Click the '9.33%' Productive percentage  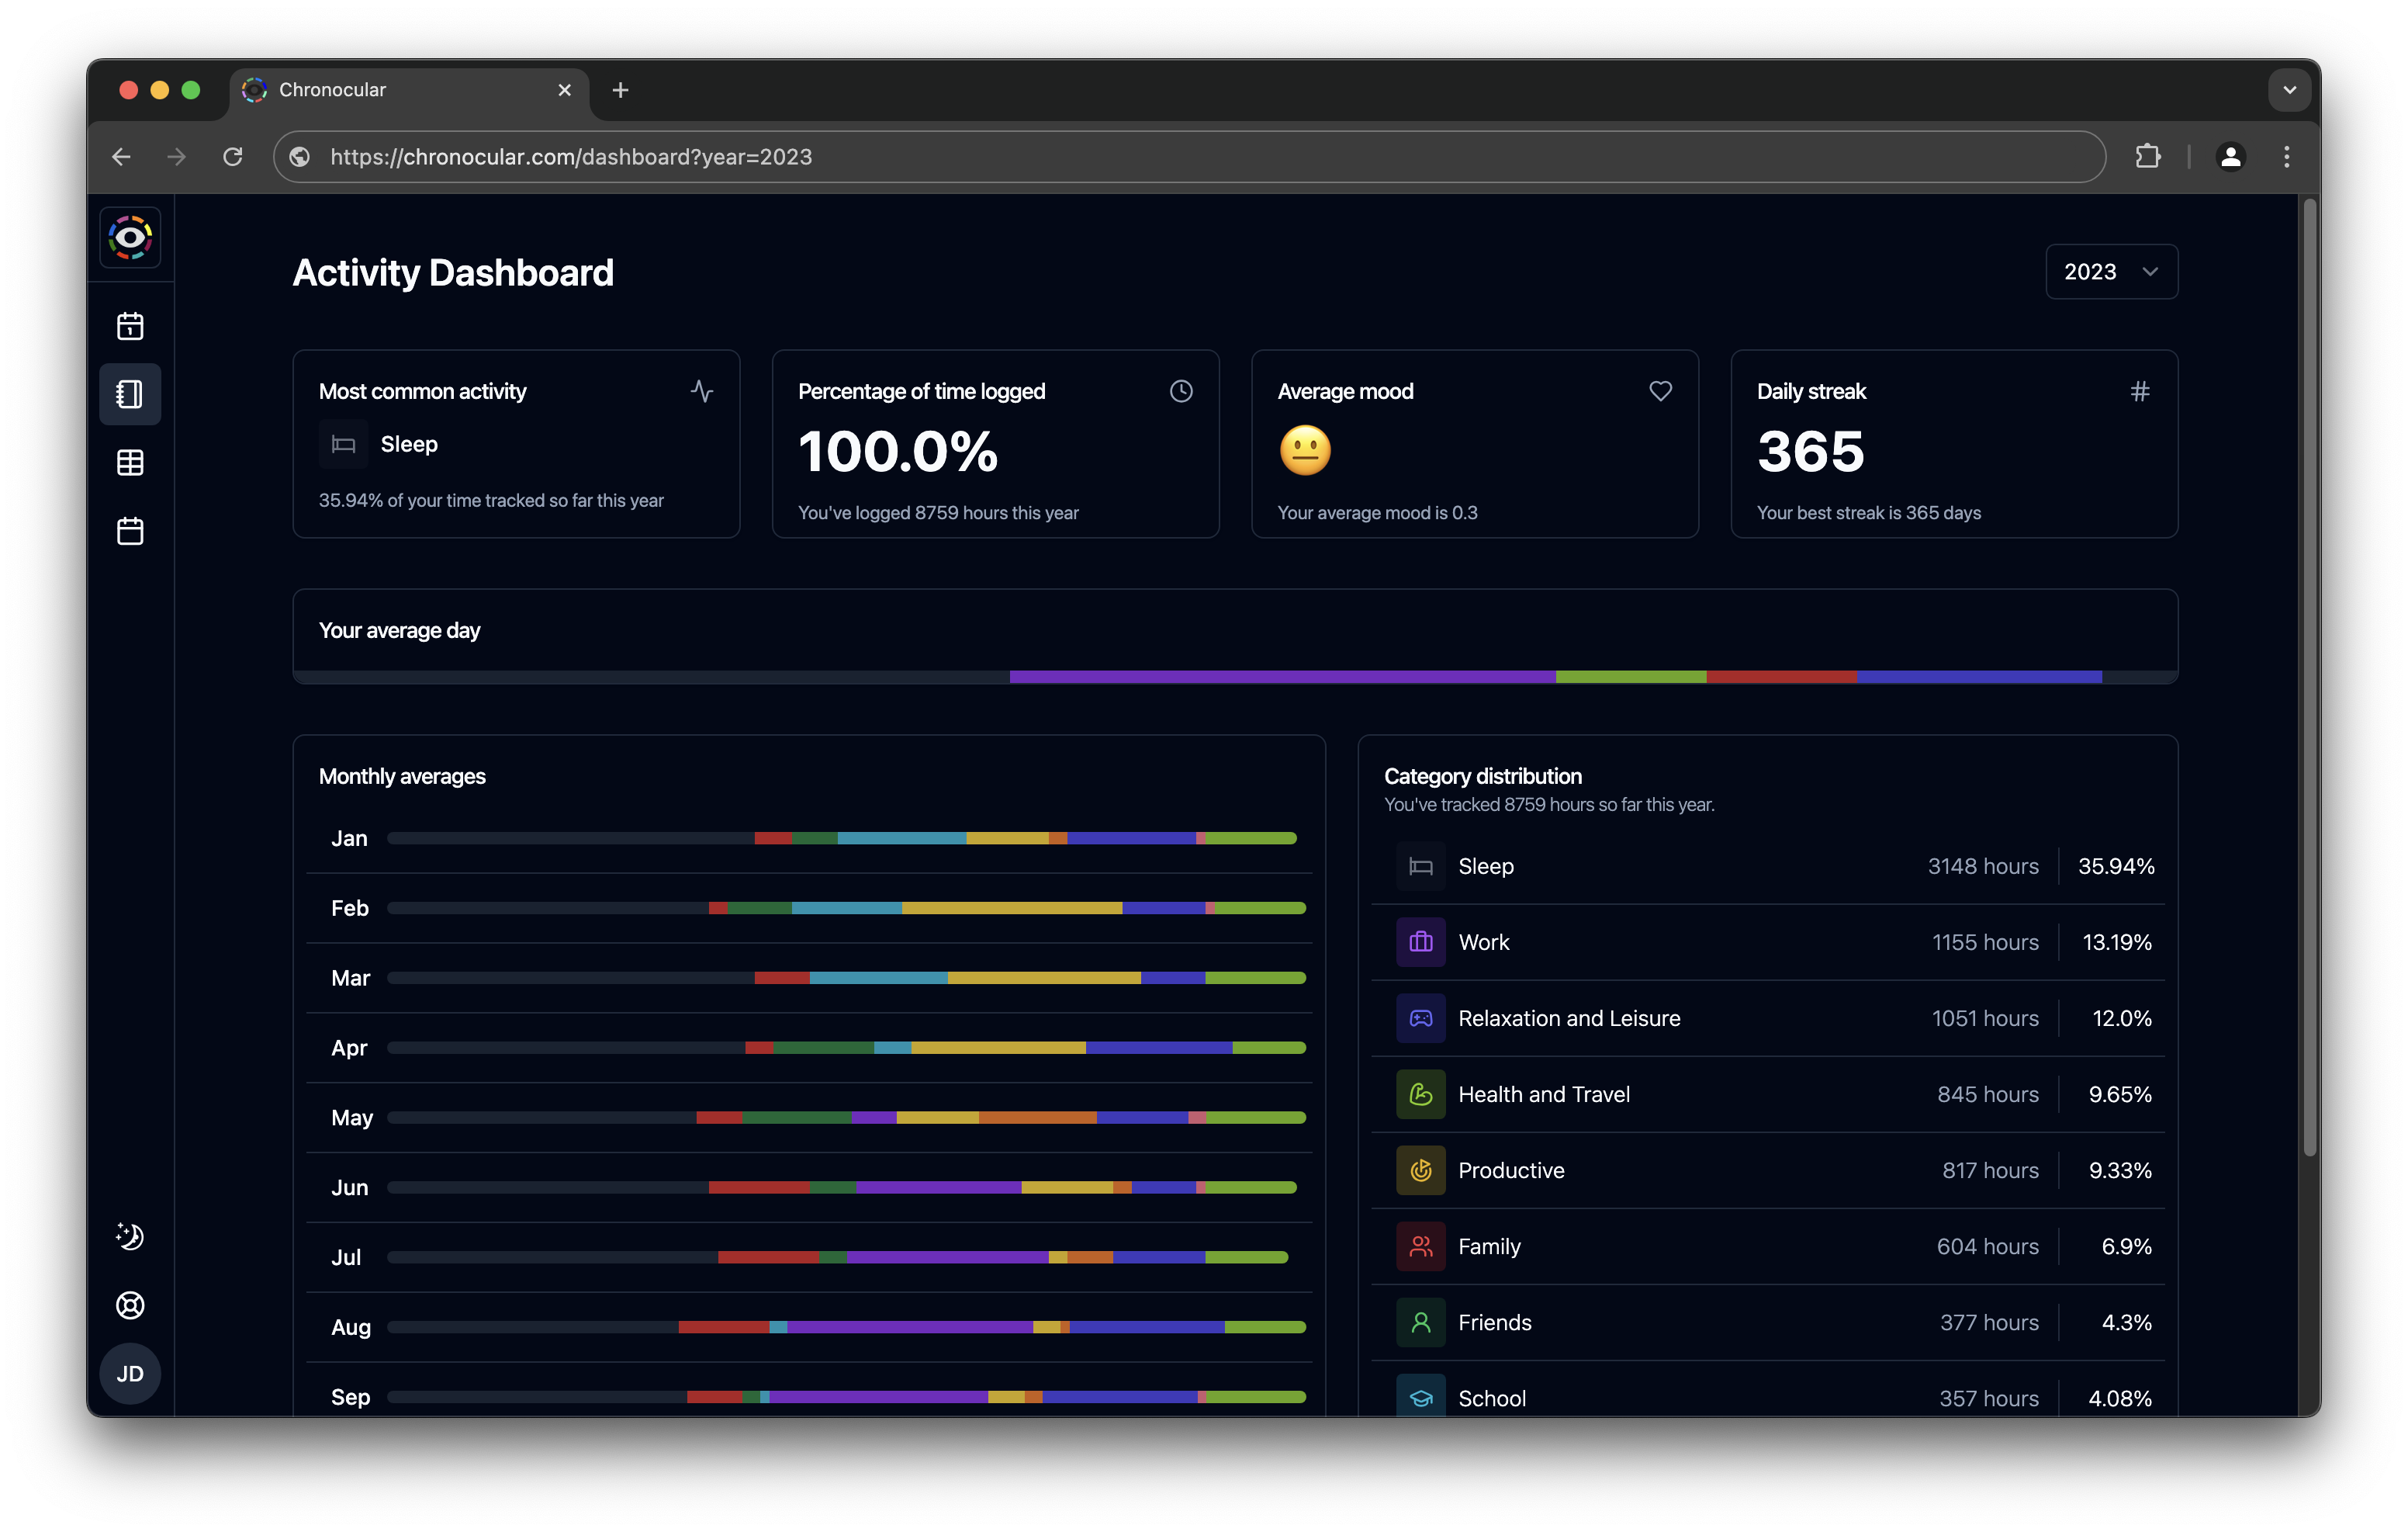(x=2120, y=1171)
